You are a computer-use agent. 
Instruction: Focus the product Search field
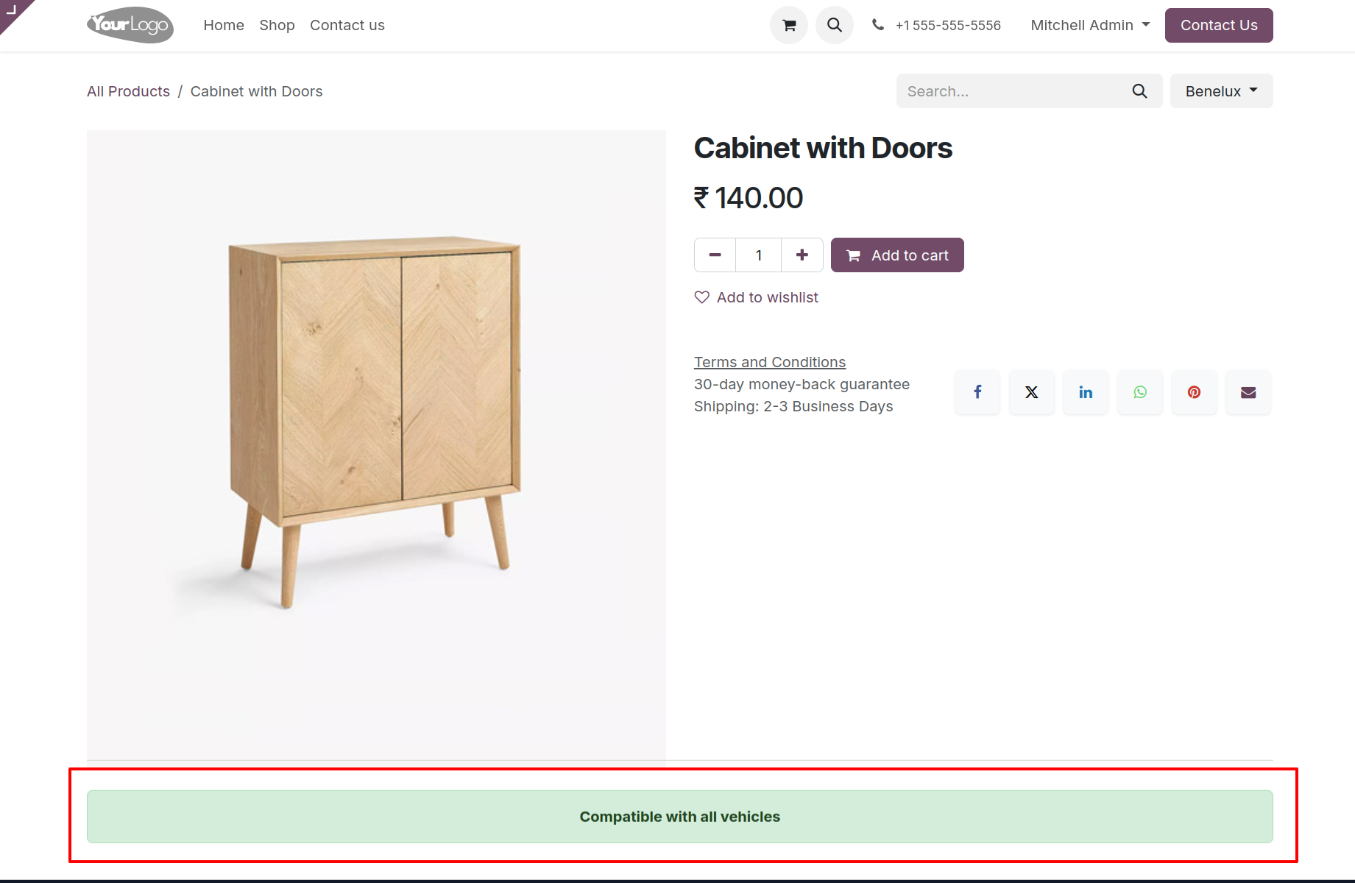(x=1012, y=91)
